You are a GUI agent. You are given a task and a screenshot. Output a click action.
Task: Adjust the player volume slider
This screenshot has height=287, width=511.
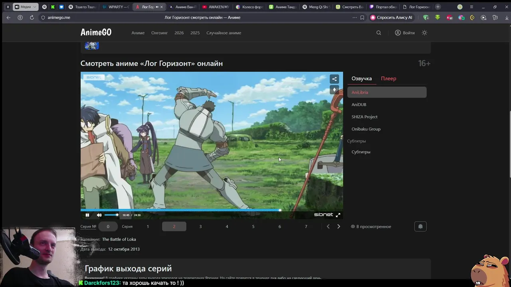click(x=111, y=215)
